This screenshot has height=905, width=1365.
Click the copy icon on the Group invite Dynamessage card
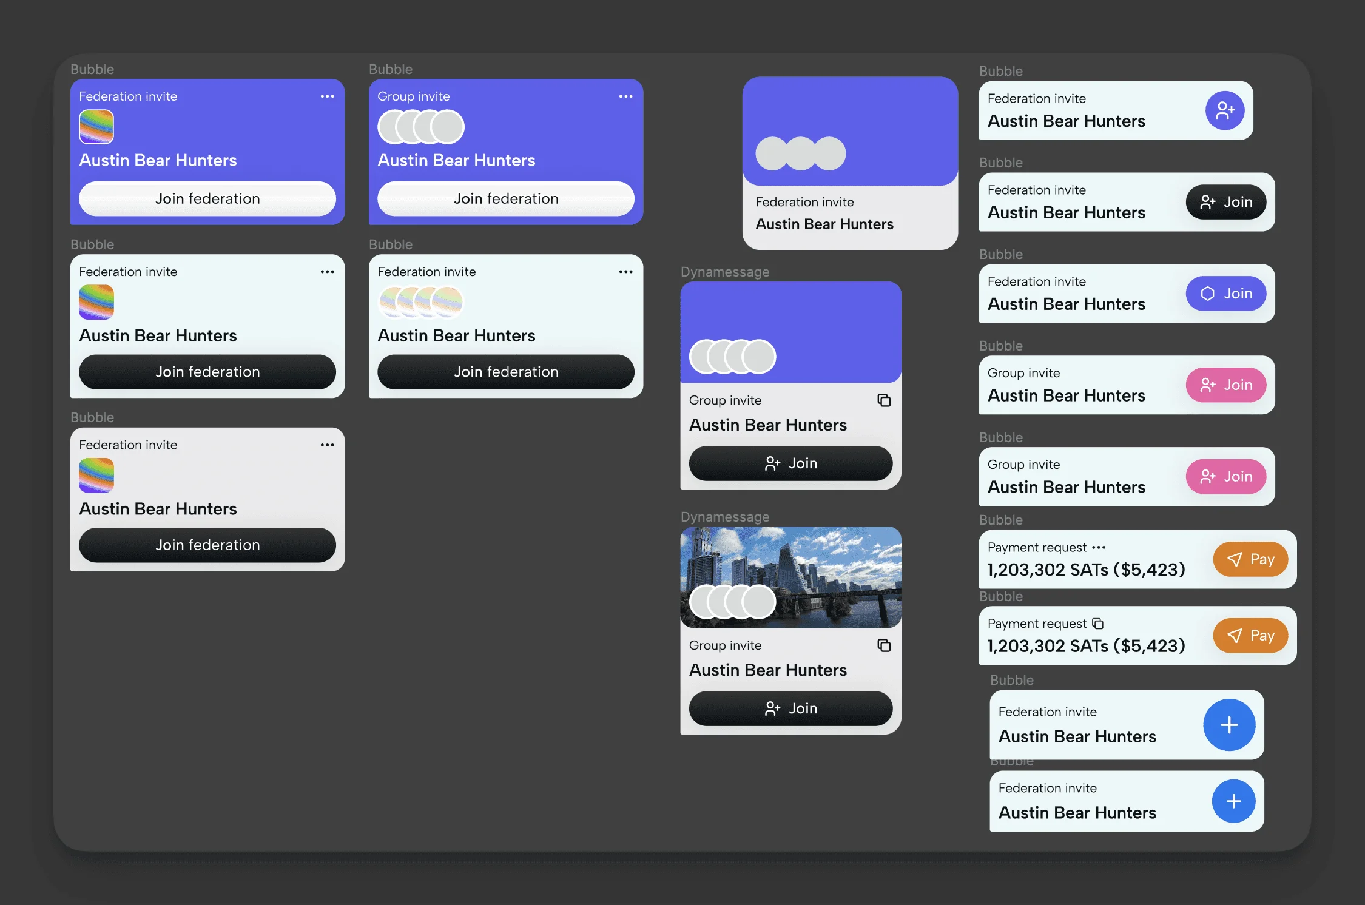884,400
